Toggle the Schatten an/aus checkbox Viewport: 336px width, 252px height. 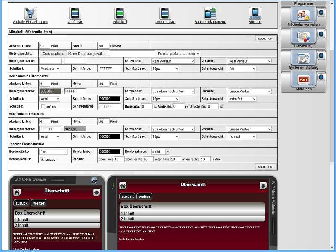[43, 106]
